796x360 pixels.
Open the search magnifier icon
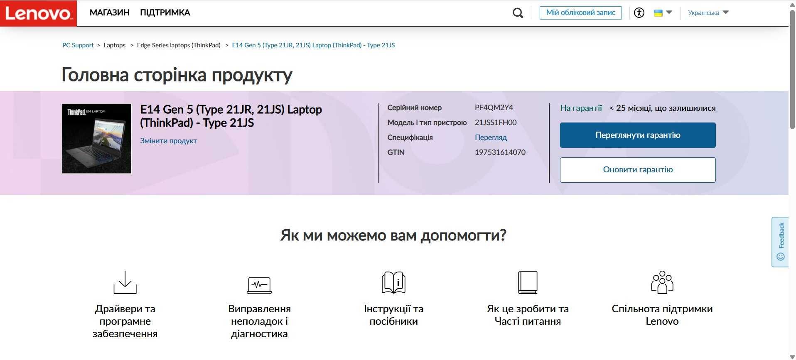pos(518,13)
